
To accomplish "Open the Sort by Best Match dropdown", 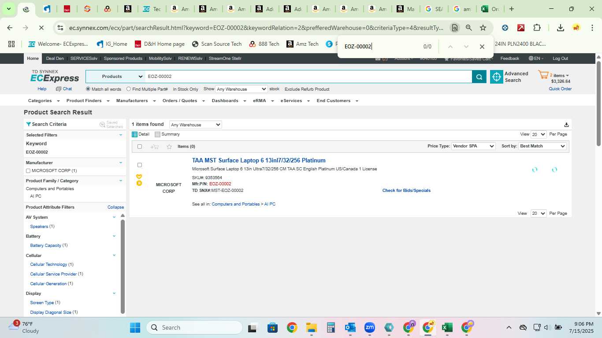I will point(543,146).
